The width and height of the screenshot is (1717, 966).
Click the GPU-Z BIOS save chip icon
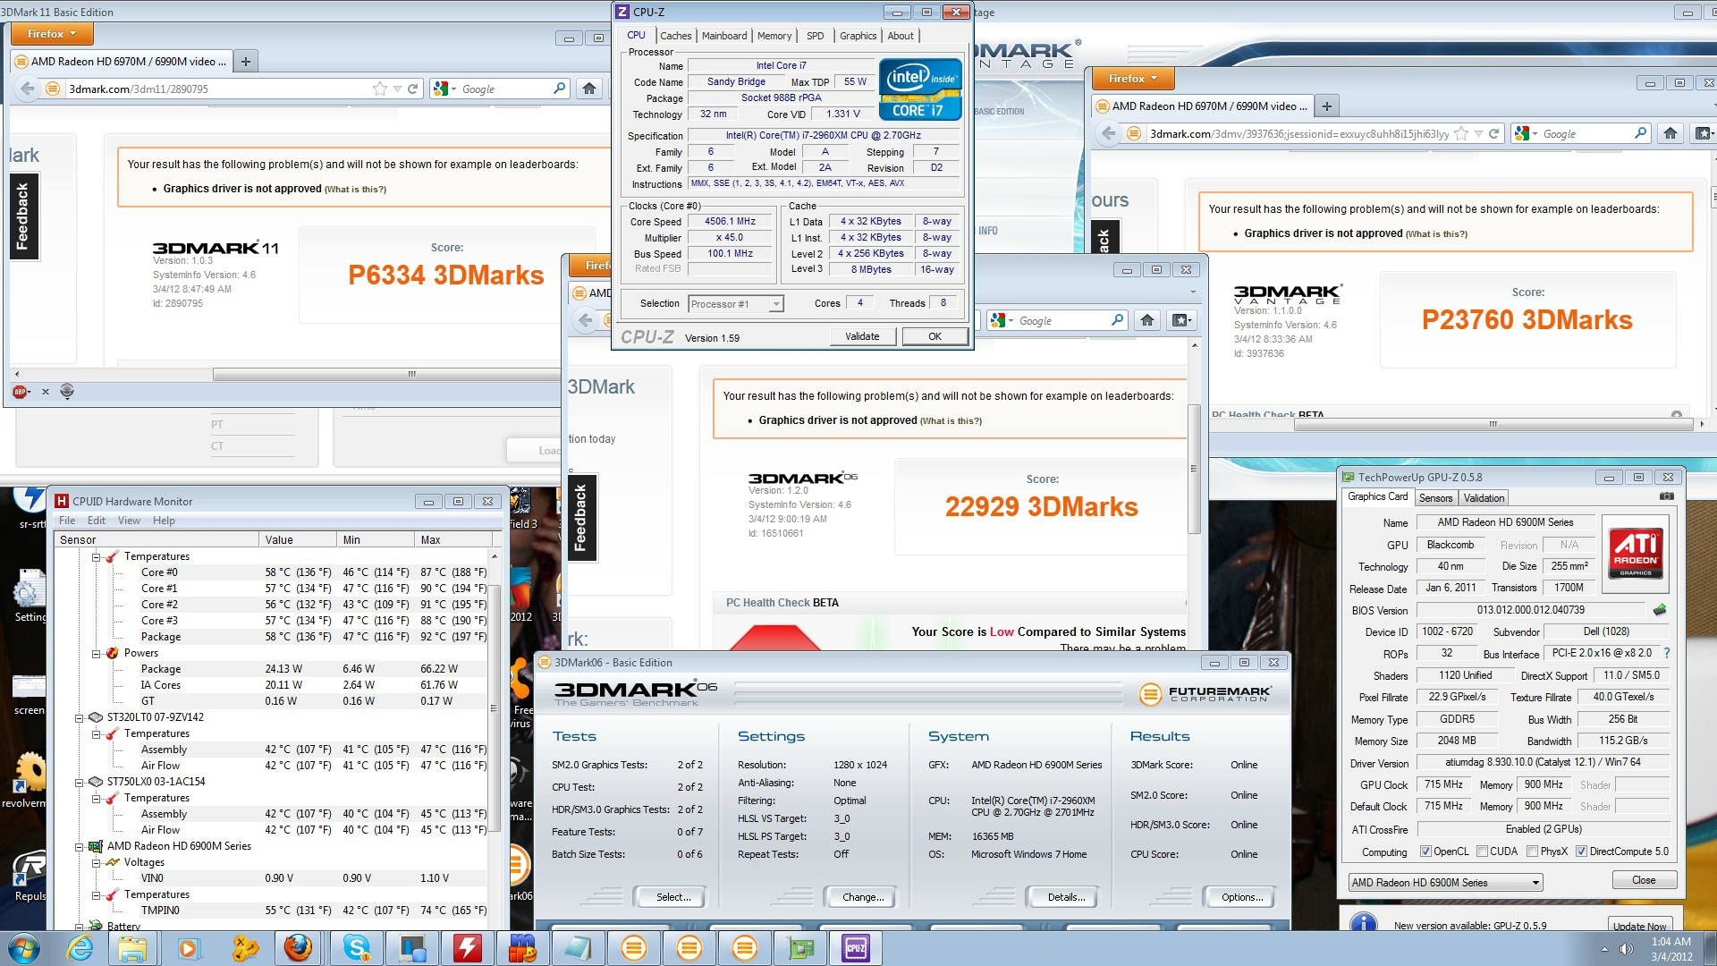pyautogui.click(x=1660, y=610)
